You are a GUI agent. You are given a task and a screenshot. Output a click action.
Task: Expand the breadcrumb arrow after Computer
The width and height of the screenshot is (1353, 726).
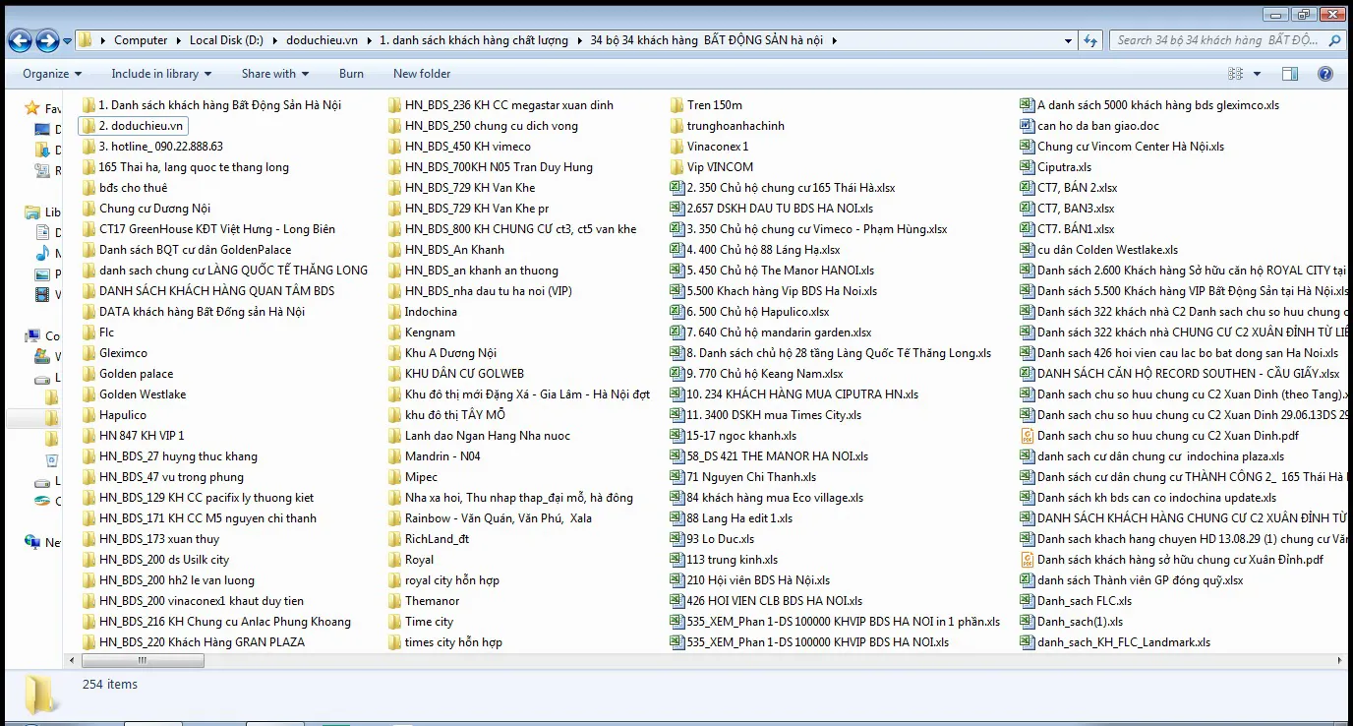coord(179,40)
